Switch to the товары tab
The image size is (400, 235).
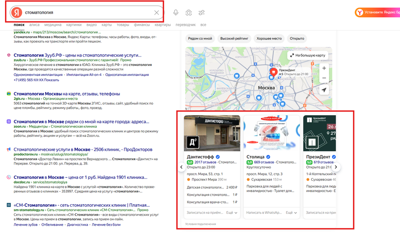[123, 25]
